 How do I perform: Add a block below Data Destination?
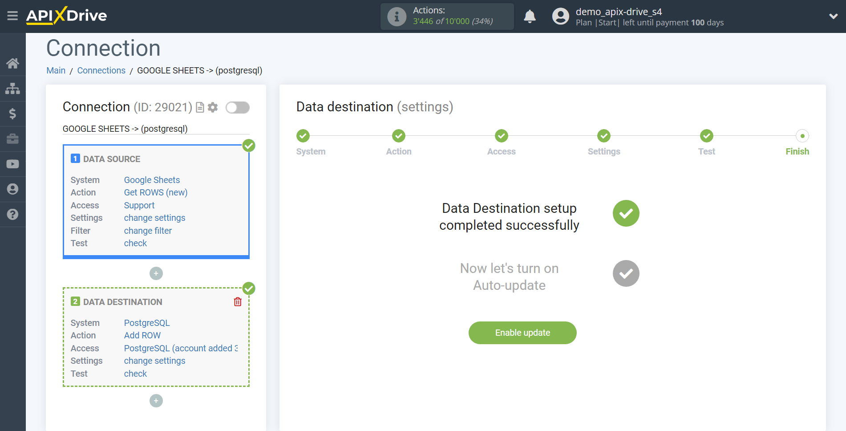(156, 401)
